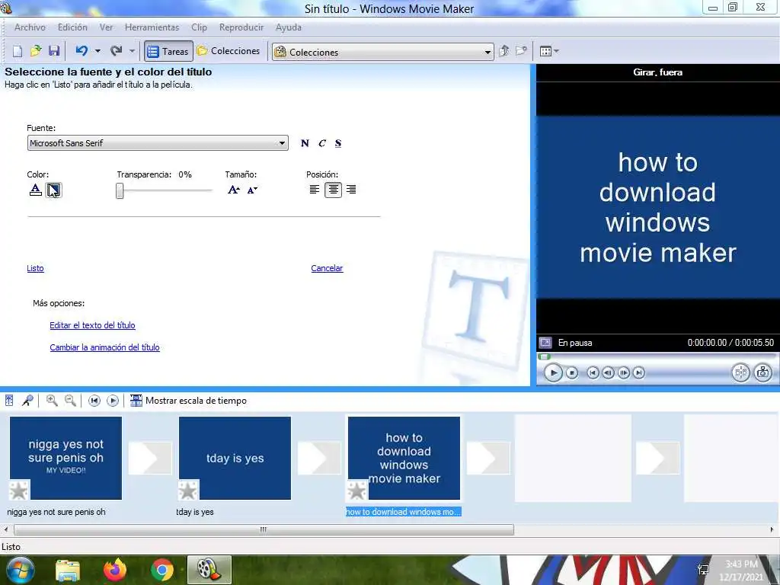
Task: Toggle italic (C) formatting
Action: [322, 143]
